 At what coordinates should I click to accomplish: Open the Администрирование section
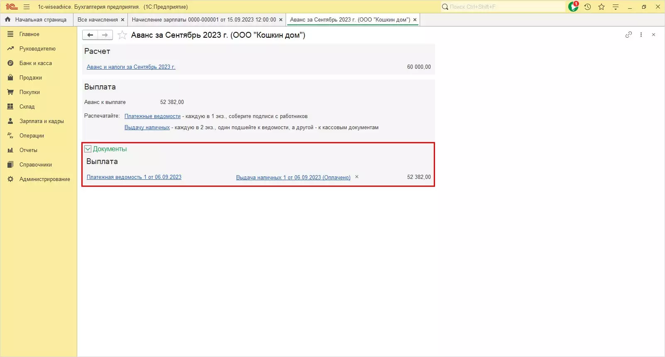point(45,179)
